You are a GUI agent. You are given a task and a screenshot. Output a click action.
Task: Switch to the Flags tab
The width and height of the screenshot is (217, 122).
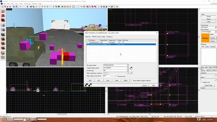pos(104,37)
